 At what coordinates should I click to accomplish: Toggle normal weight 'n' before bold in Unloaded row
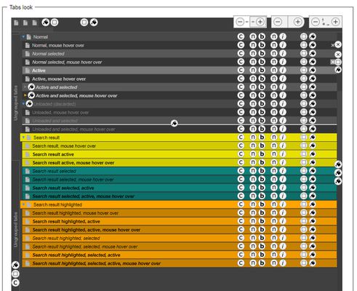pyautogui.click(x=253, y=103)
